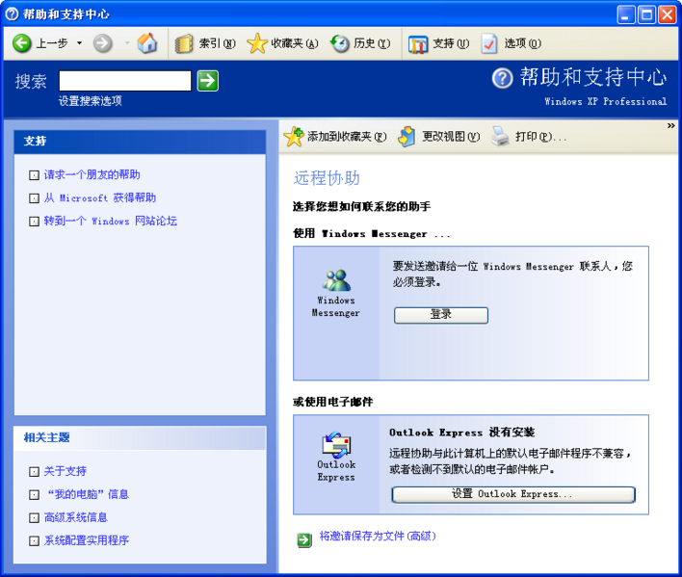Open “我的电脑”信息 related topic
Image resolution: width=682 pixels, height=577 pixels.
pos(89,494)
